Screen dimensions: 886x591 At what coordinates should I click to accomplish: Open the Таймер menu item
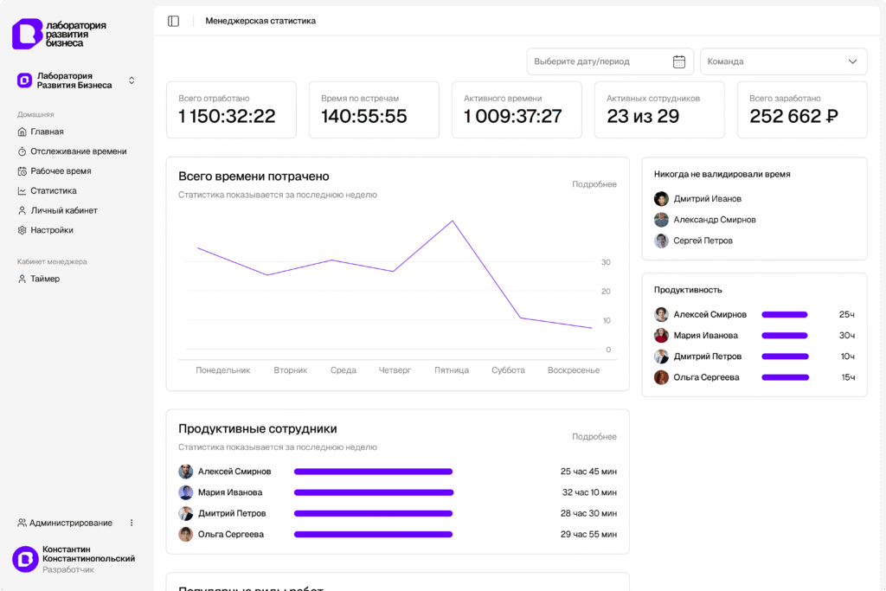(x=45, y=279)
